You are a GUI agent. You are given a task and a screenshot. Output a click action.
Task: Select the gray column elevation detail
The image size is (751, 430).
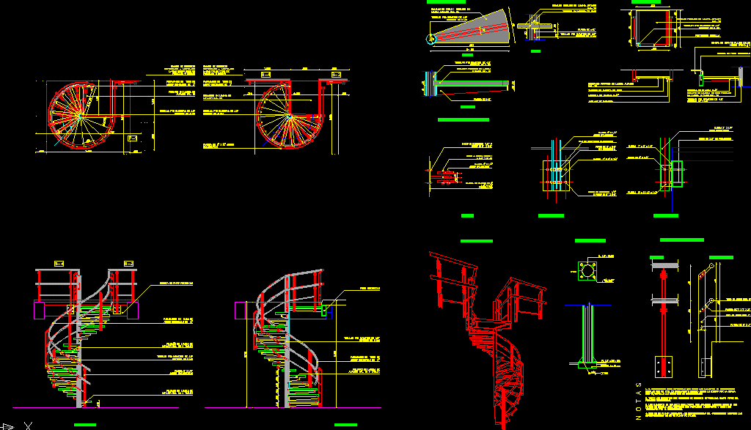coord(587,334)
